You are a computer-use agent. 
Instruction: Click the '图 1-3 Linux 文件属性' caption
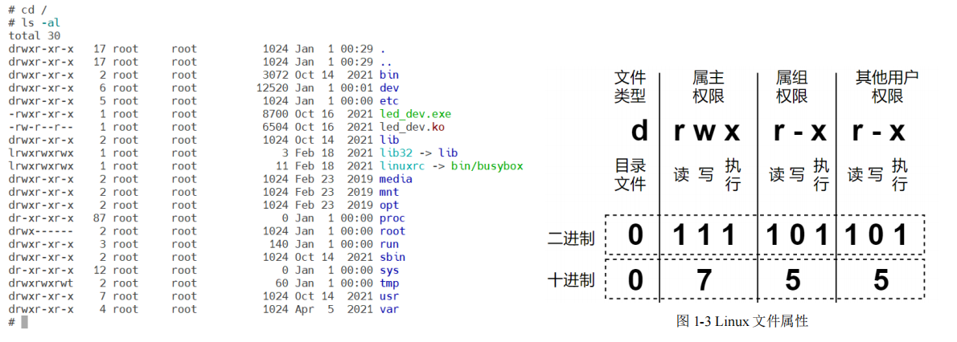[x=742, y=320]
